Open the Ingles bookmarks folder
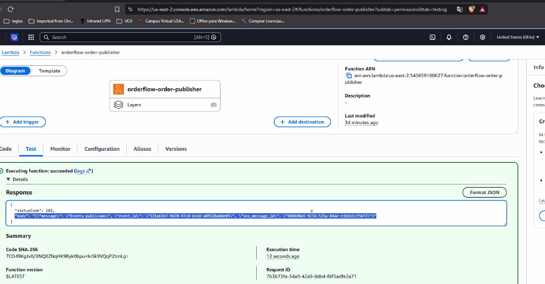 point(13,21)
